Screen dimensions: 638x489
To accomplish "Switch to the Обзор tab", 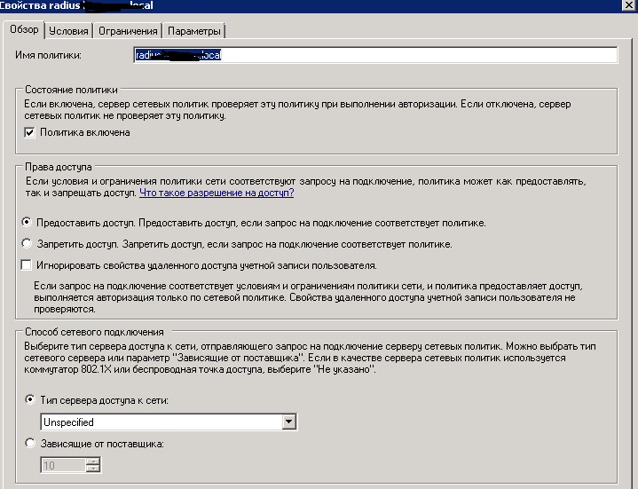I will click(x=24, y=29).
